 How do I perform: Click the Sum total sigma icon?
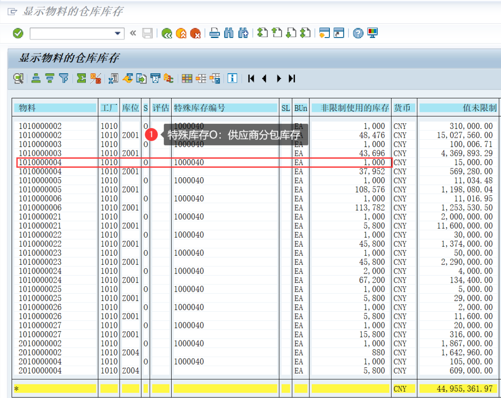point(81,78)
